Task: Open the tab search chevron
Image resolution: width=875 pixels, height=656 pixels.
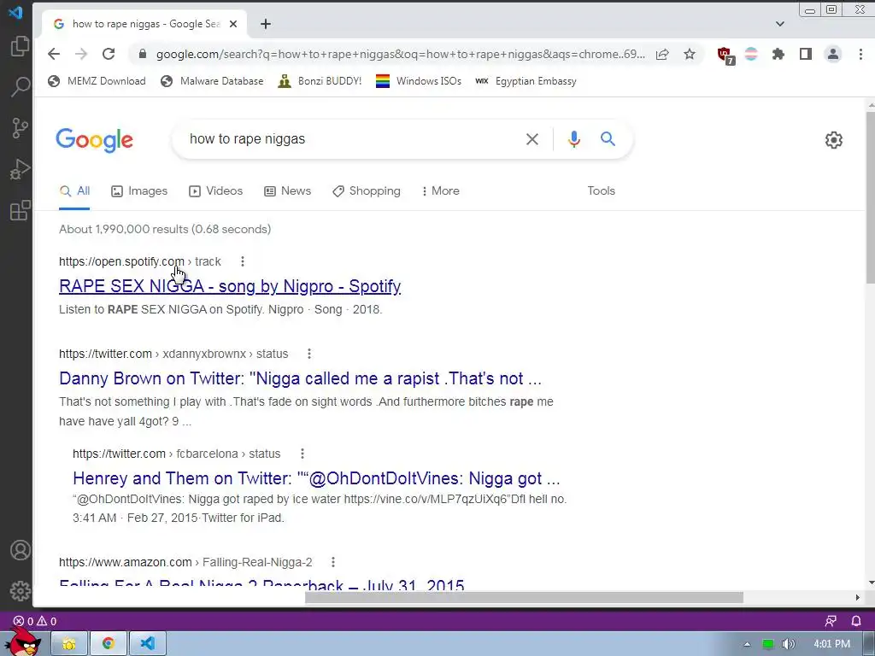Action: click(x=780, y=24)
